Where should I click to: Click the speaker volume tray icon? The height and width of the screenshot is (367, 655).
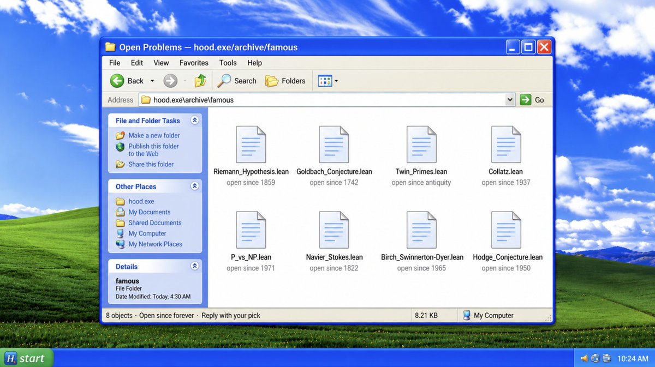[x=584, y=358]
